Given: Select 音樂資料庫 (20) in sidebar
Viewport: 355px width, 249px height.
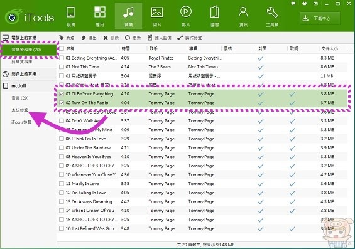Looking at the screenshot, I should (x=28, y=50).
